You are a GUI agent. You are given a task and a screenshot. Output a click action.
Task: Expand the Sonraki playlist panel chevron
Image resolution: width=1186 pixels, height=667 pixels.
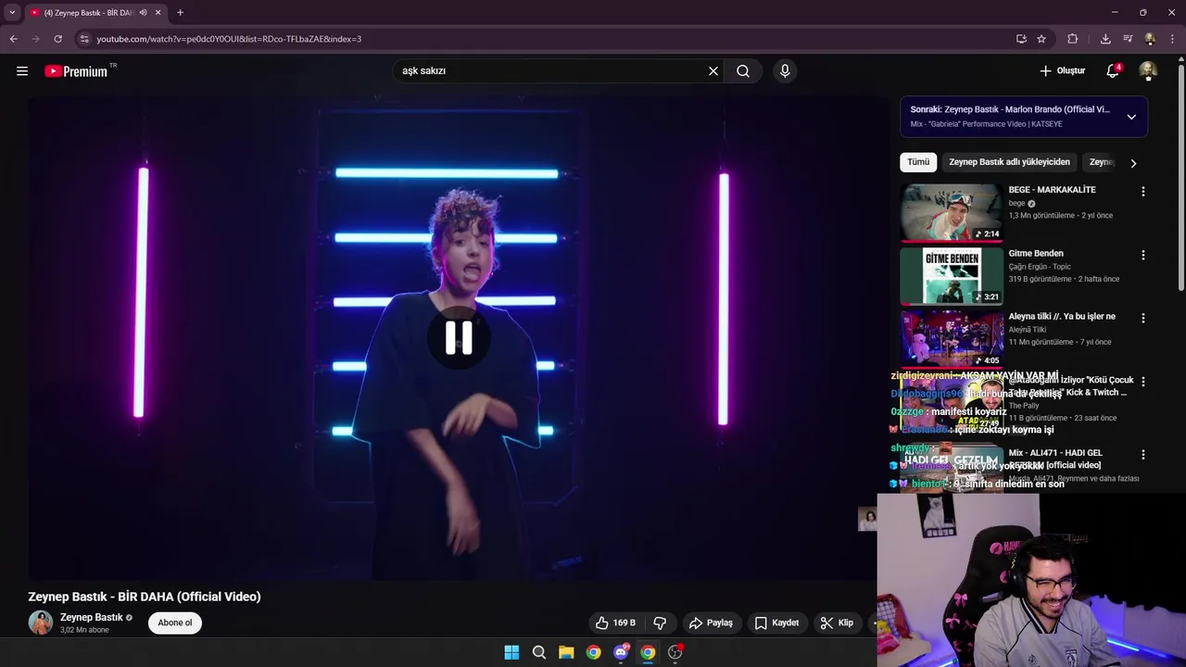1131,117
